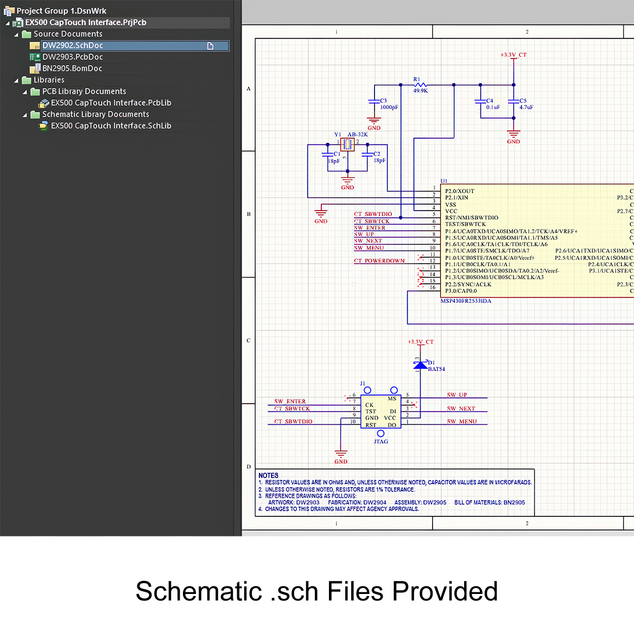The width and height of the screenshot is (634, 639).
Task: Click the workspace icon beside Project Group 1
Action: click(9, 11)
